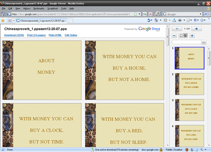The width and height of the screenshot is (211, 152).
Task: Open the Help menu
Action: point(72,9)
